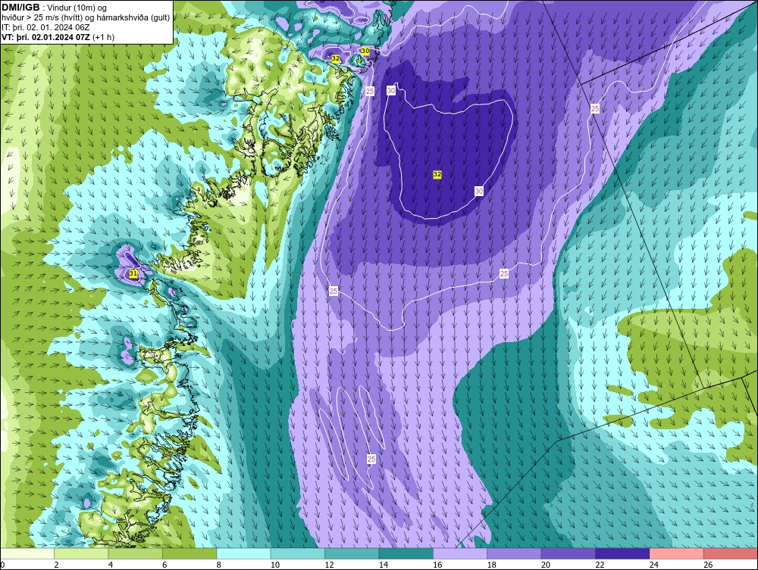The height and width of the screenshot is (570, 758).
Task: Click the legend scale value "12"
Action: (329, 565)
